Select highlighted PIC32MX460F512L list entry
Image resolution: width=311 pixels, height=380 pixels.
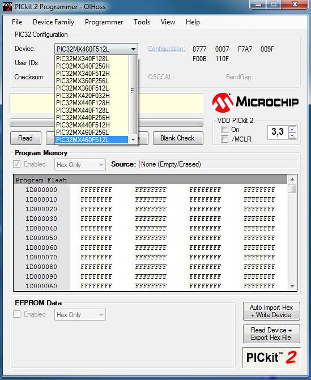92,140
